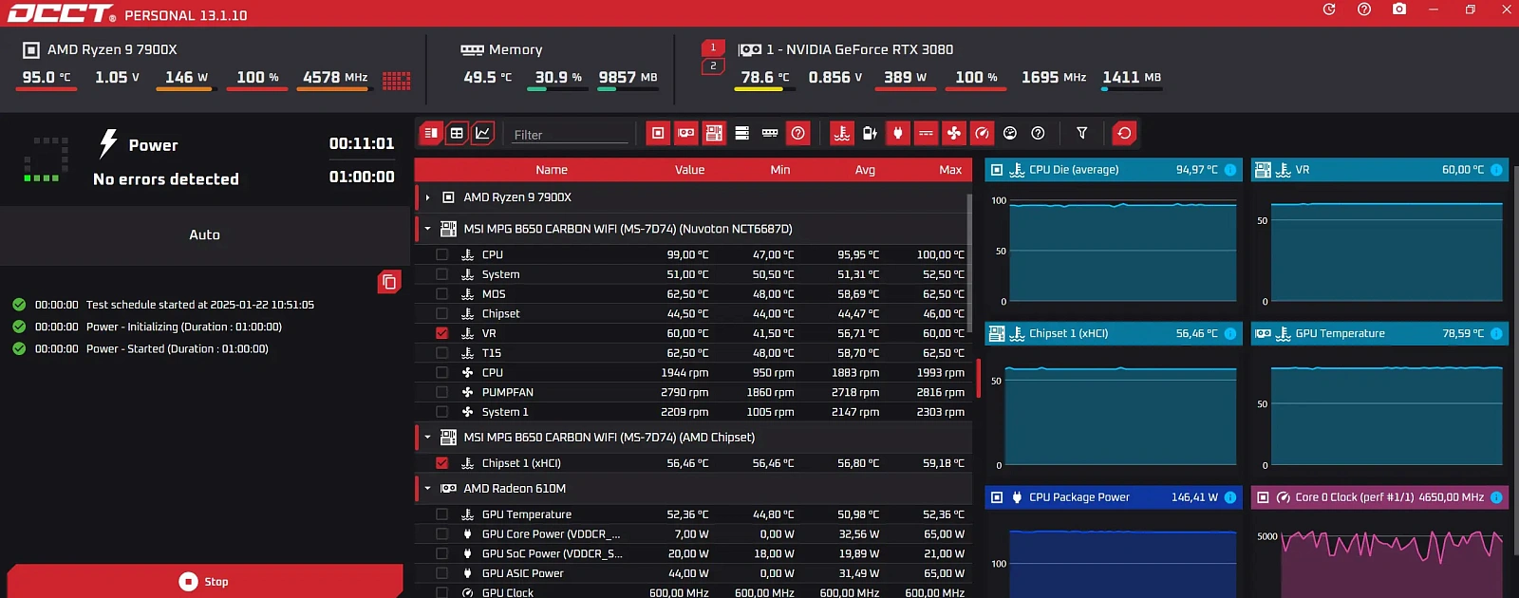Toggle the motherboard sensor filter icon

pyautogui.click(x=714, y=133)
